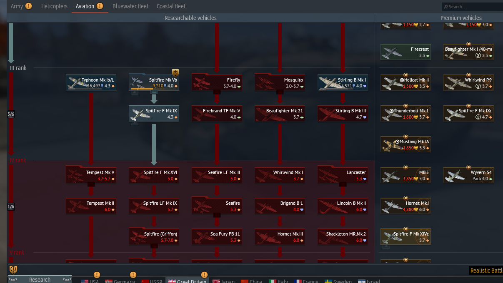Switch to the Helicopters tab
This screenshot has width=503, height=283.
click(54, 6)
